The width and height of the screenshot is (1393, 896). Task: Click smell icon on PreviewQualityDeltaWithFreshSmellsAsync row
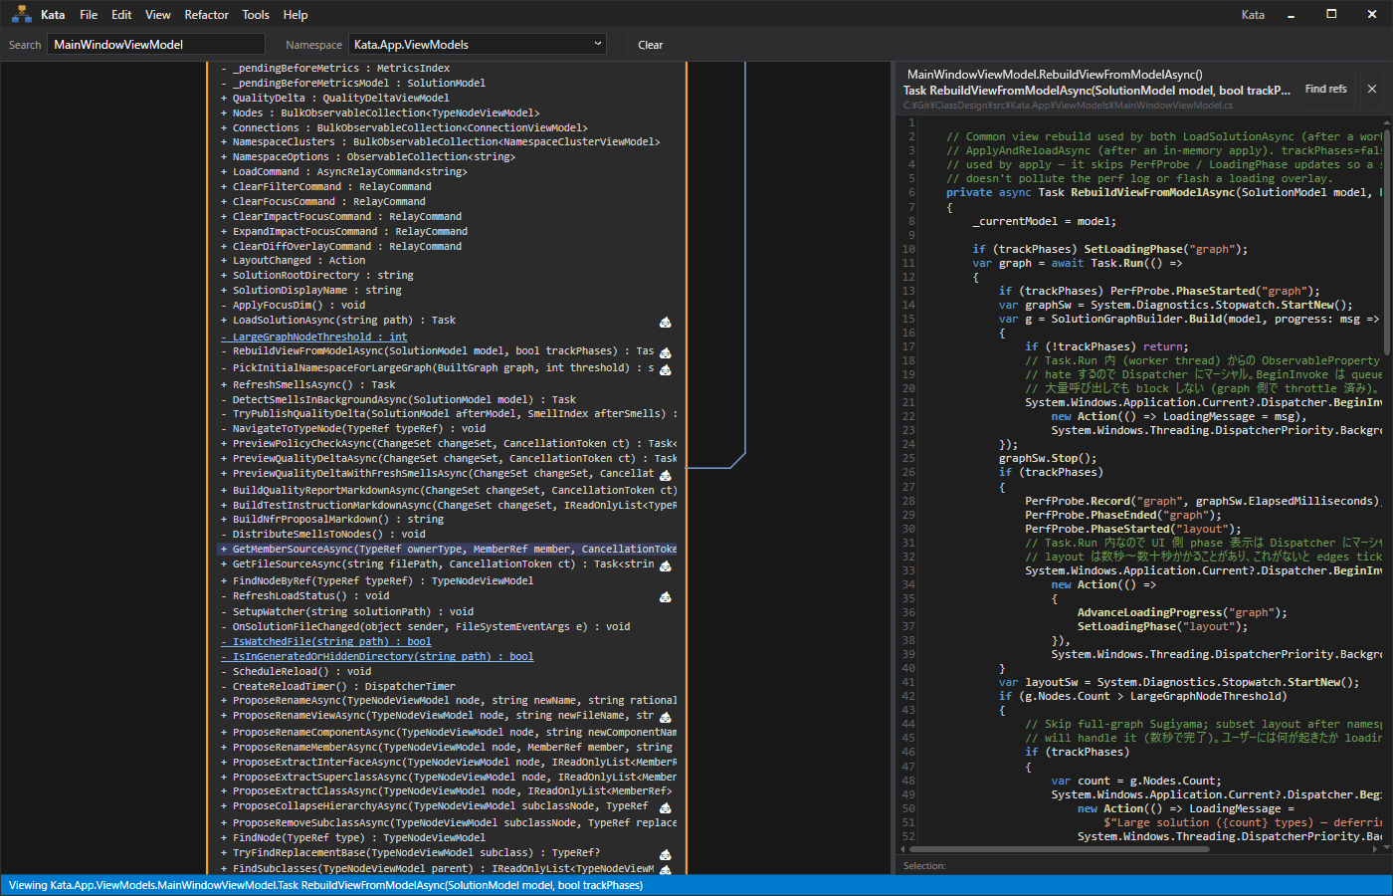[x=665, y=475]
